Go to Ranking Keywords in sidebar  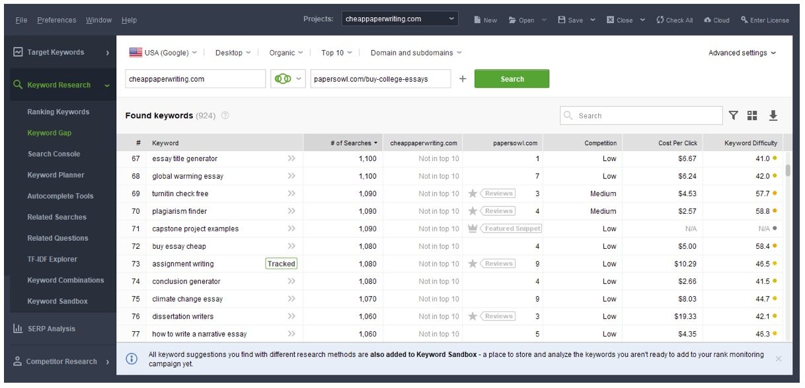click(x=58, y=112)
